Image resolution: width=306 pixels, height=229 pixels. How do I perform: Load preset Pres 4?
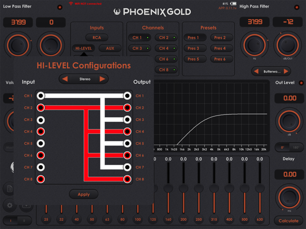point(221,48)
